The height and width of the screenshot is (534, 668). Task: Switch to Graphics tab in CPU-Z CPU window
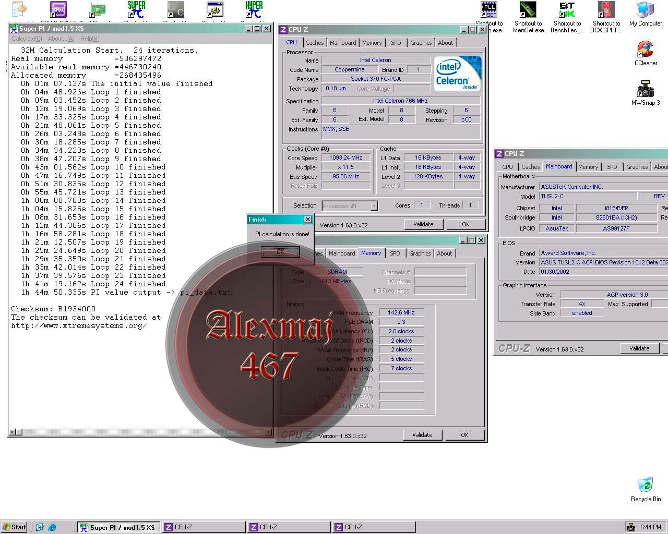(x=421, y=43)
